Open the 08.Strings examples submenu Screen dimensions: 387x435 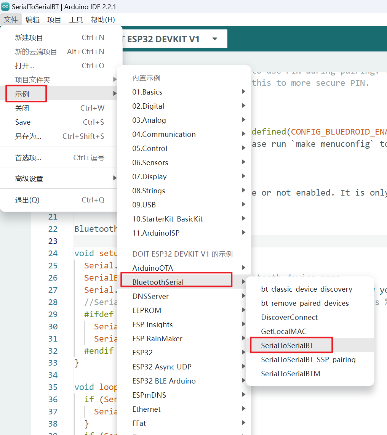pyautogui.click(x=184, y=191)
